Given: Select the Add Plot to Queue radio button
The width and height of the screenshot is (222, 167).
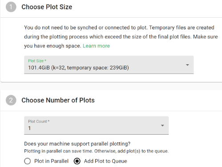Looking at the screenshot, I should [x=77, y=161].
